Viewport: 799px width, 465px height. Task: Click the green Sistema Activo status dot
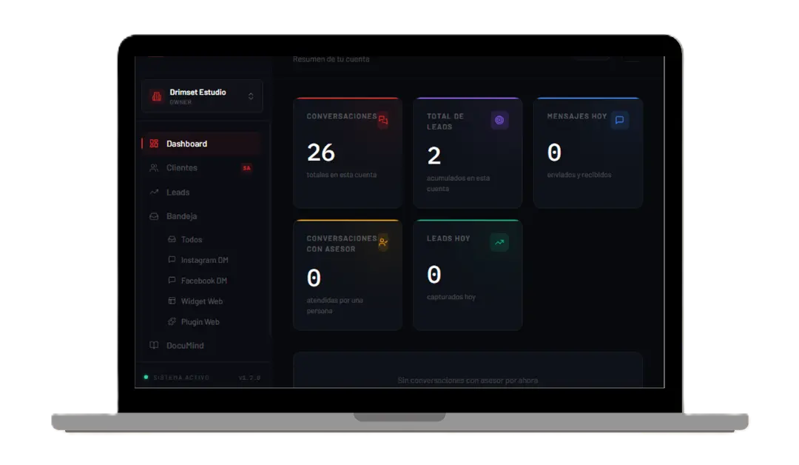coord(146,378)
